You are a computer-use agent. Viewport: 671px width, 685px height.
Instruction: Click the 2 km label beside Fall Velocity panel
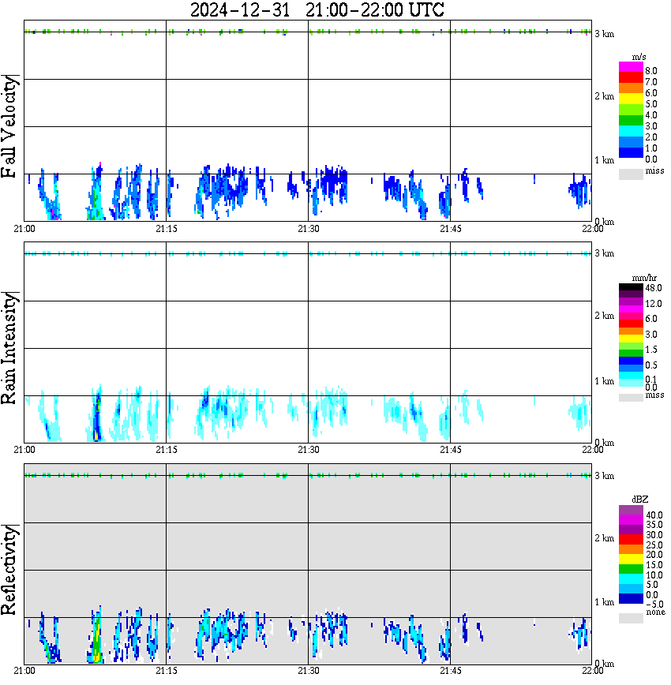pyautogui.click(x=604, y=96)
